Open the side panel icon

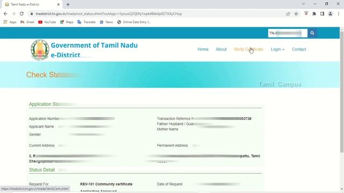322,14
